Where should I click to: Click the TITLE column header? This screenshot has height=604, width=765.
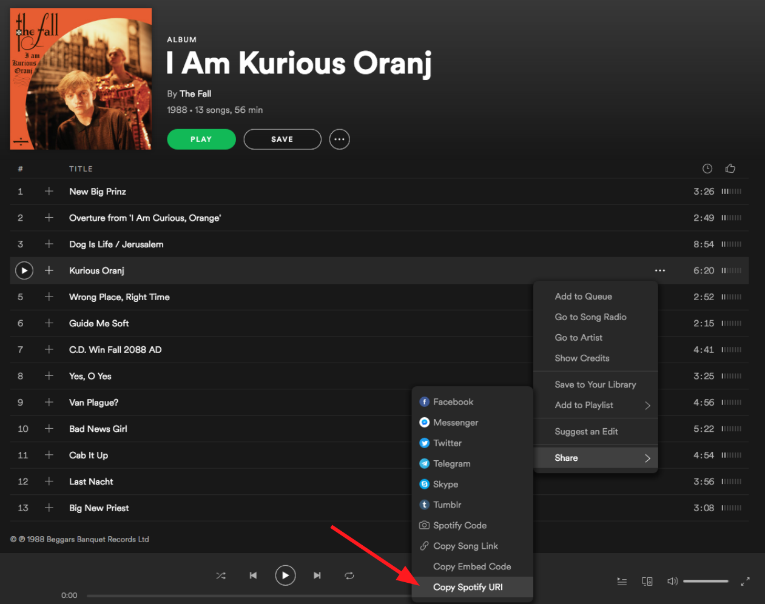(81, 169)
